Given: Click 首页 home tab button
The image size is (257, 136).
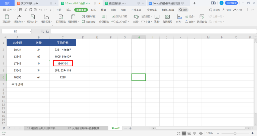Looking at the screenshot, I should [x=7, y=3].
